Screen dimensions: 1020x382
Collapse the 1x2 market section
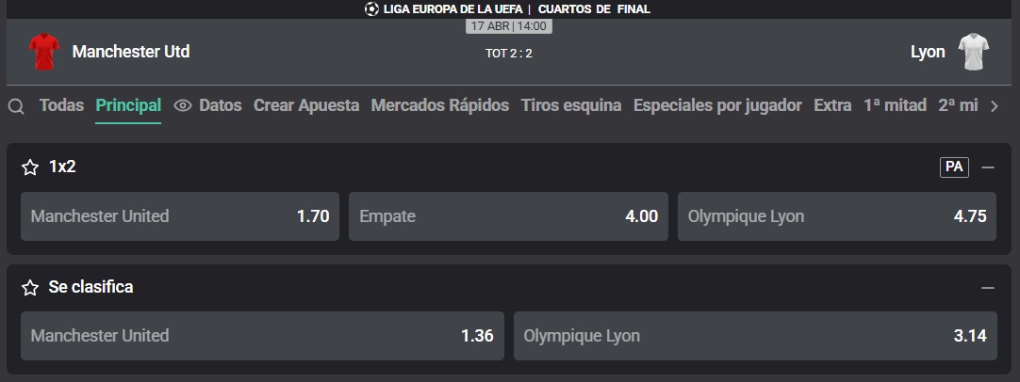988,167
